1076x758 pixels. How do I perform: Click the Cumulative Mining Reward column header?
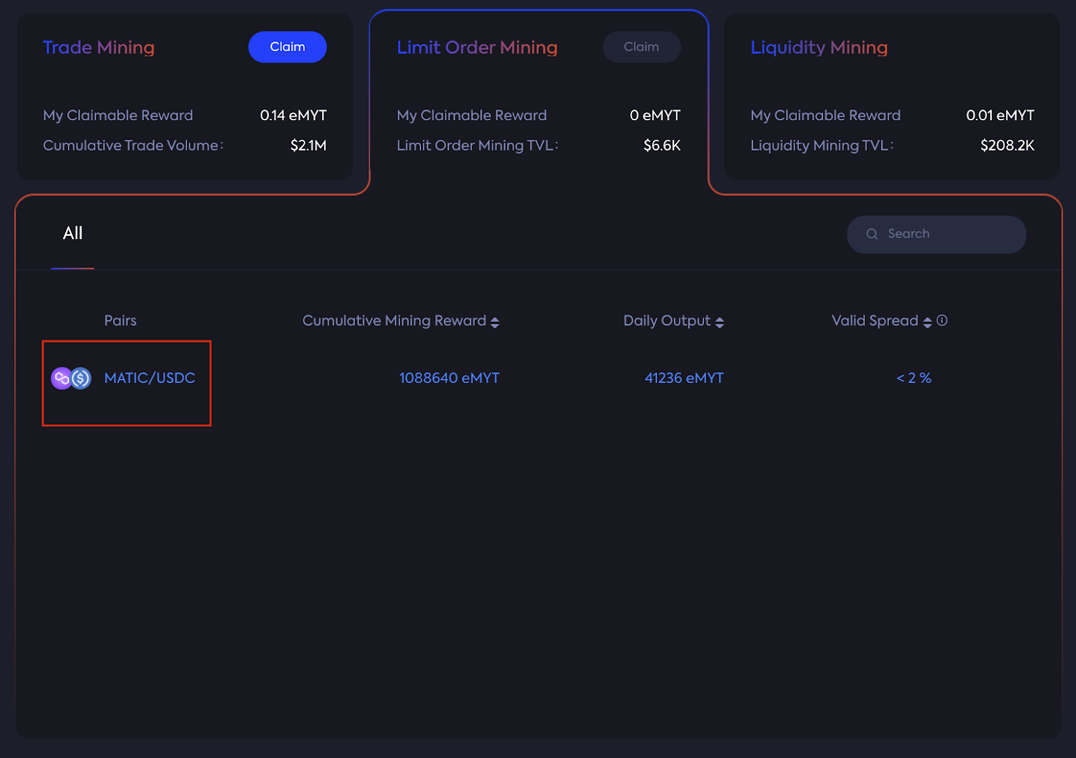pyautogui.click(x=394, y=321)
